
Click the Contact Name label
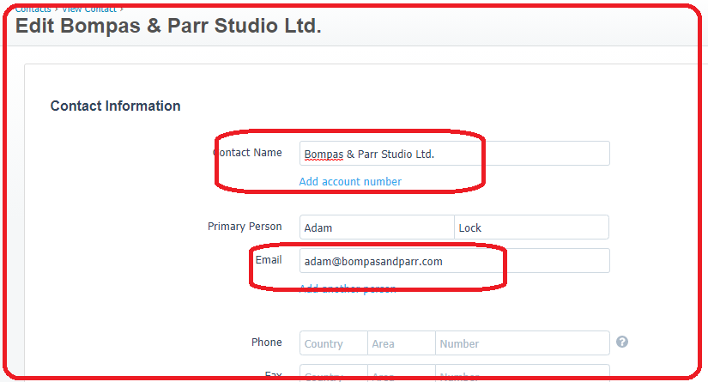[x=247, y=153]
